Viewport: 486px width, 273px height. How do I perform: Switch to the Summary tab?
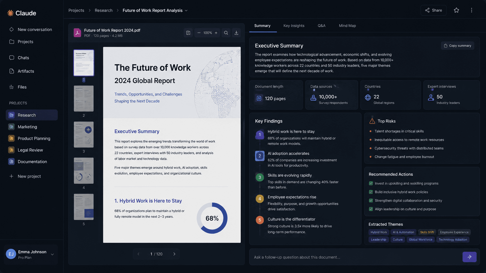coord(262,26)
